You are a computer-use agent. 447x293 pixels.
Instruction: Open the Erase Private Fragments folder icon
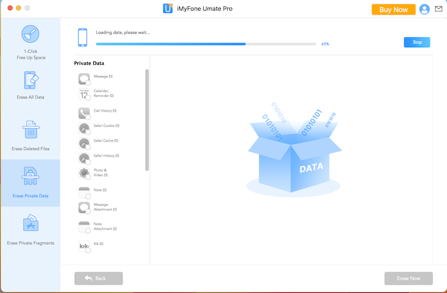pyautogui.click(x=31, y=223)
